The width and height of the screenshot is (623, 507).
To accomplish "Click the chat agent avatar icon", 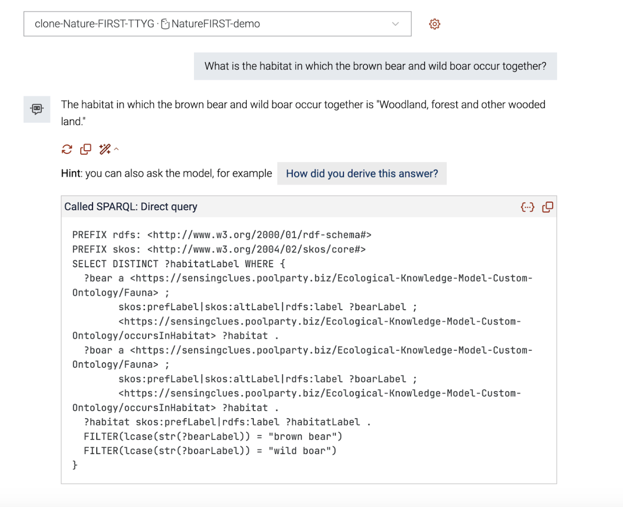I will pyautogui.click(x=37, y=109).
